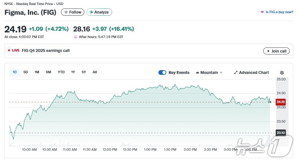Click the red LIVE indicator dot
The height and width of the screenshot is (161, 297).
click(9, 51)
